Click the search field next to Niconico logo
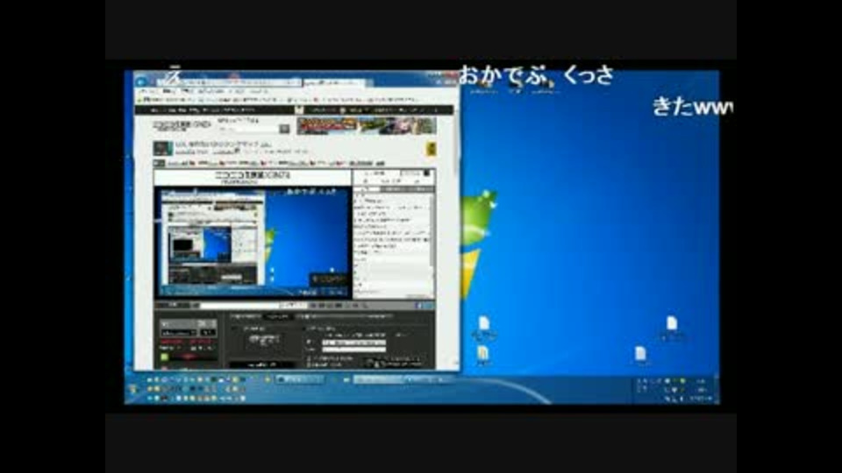Viewport: 842px width, 473px height. pyautogui.click(x=247, y=129)
